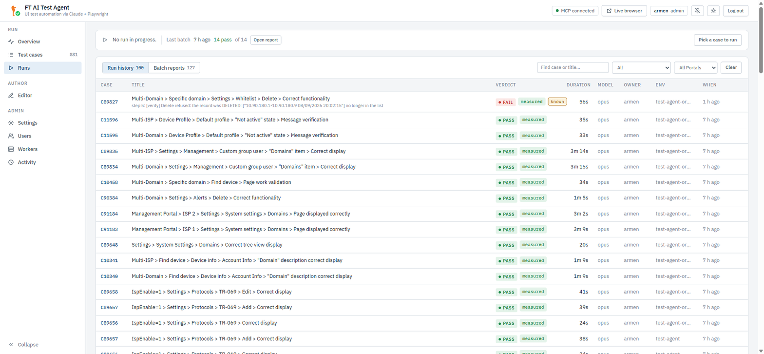Click the FAIL verdict badge on C89827
This screenshot has height=354, width=764.
506,102
